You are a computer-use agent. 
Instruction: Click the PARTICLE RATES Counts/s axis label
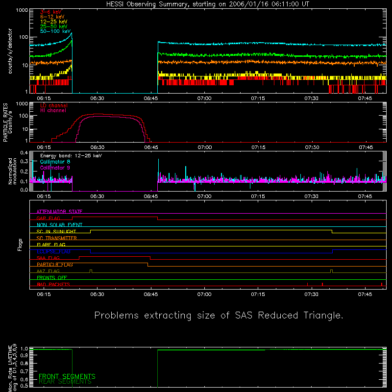point(7,122)
